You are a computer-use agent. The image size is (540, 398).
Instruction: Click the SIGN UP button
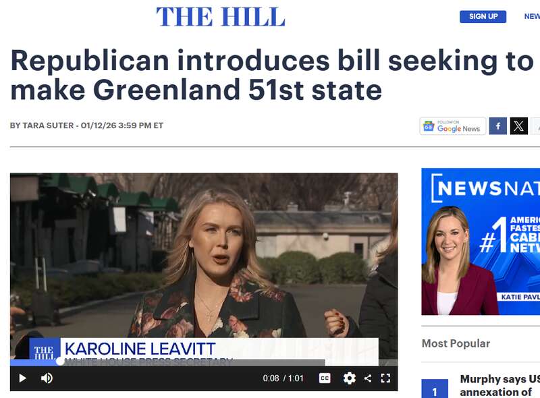coord(483,16)
